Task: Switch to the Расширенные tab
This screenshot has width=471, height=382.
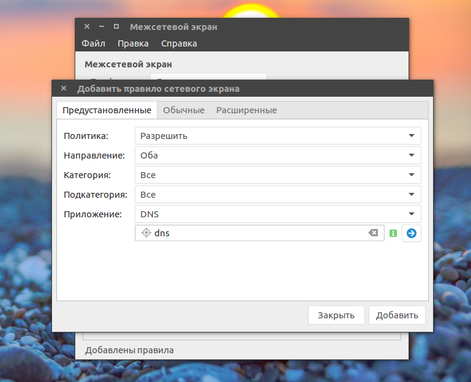Action: coord(246,110)
